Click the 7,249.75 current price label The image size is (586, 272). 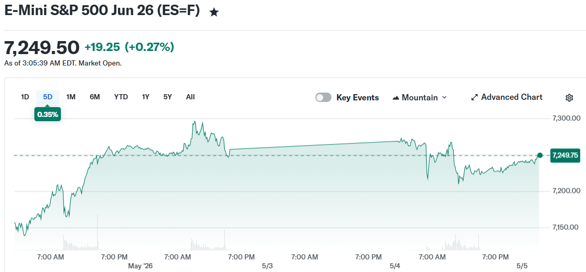pos(565,156)
